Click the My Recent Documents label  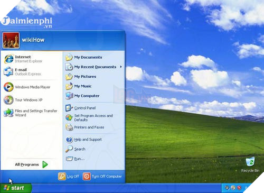pyautogui.click(x=95, y=67)
